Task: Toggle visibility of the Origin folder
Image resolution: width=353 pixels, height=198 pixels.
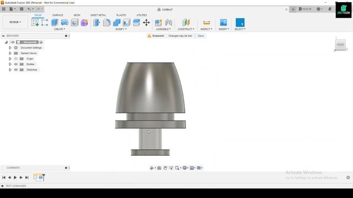Action: click(x=16, y=59)
